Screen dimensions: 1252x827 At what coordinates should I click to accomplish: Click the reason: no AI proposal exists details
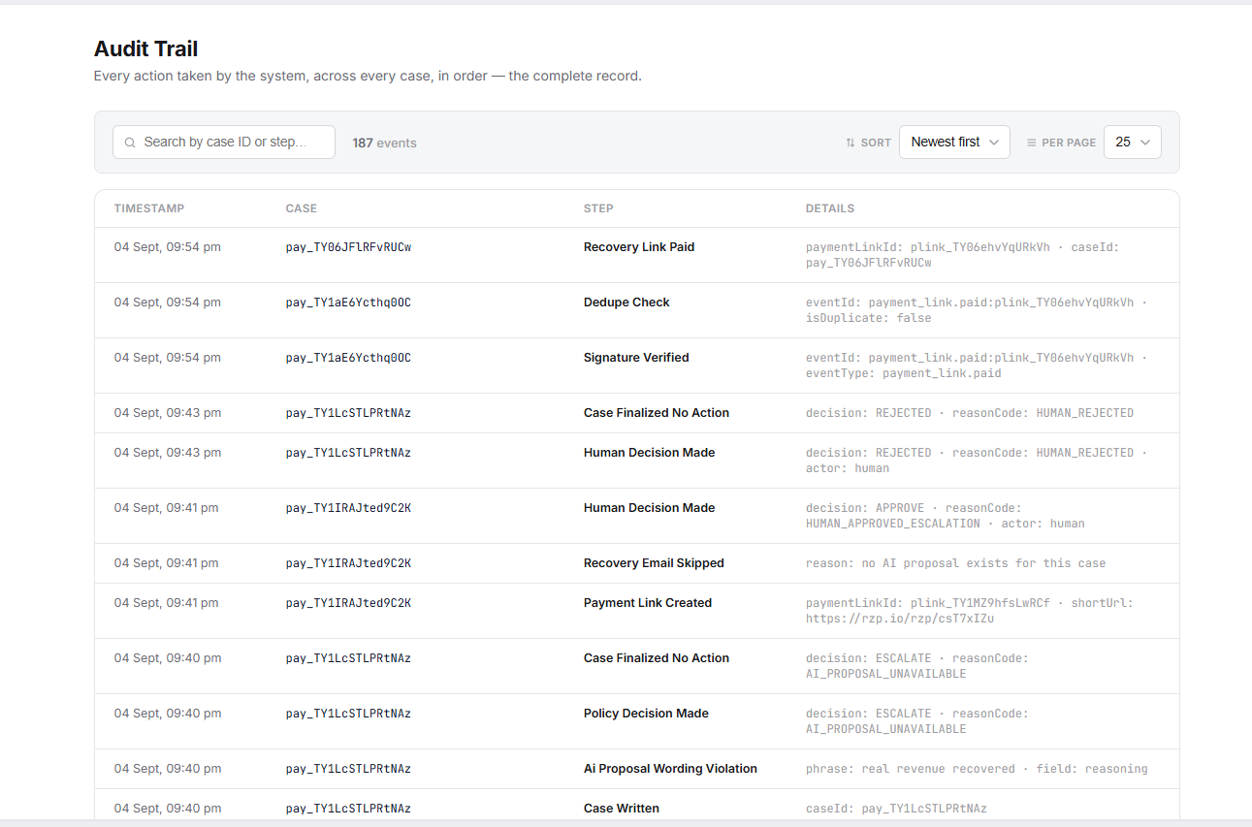tap(955, 563)
